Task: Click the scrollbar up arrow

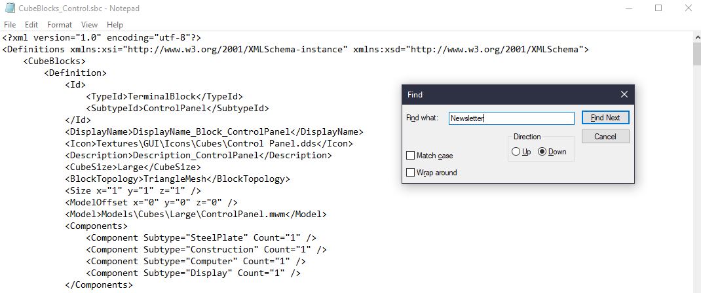Action: click(696, 37)
